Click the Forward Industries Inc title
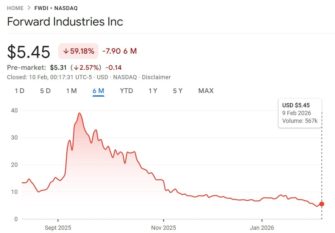335x233 pixels. pos(65,22)
